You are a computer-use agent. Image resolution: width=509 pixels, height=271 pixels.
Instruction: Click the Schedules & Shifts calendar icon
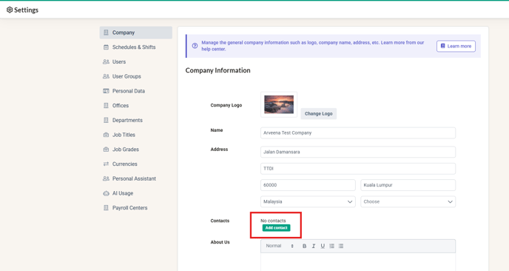click(106, 47)
